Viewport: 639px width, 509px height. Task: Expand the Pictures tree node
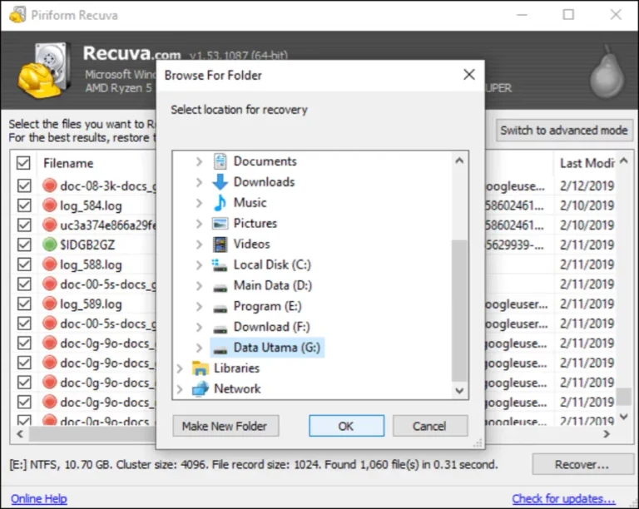click(x=199, y=224)
